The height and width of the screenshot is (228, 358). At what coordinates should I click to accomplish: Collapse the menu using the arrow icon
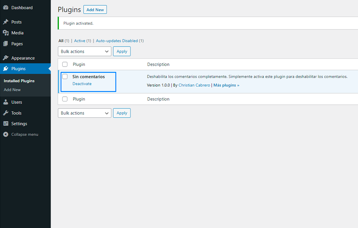(6, 134)
